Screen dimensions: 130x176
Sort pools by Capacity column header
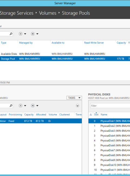click(x=121, y=43)
